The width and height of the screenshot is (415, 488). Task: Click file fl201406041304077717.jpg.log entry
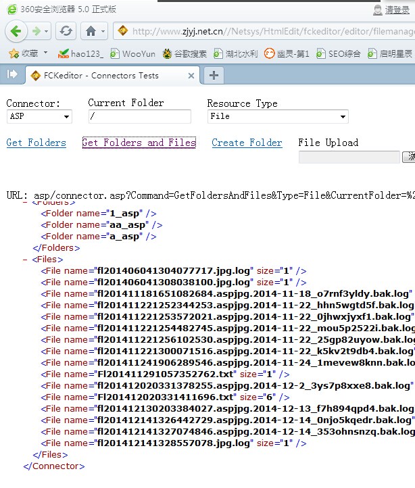tap(174, 271)
